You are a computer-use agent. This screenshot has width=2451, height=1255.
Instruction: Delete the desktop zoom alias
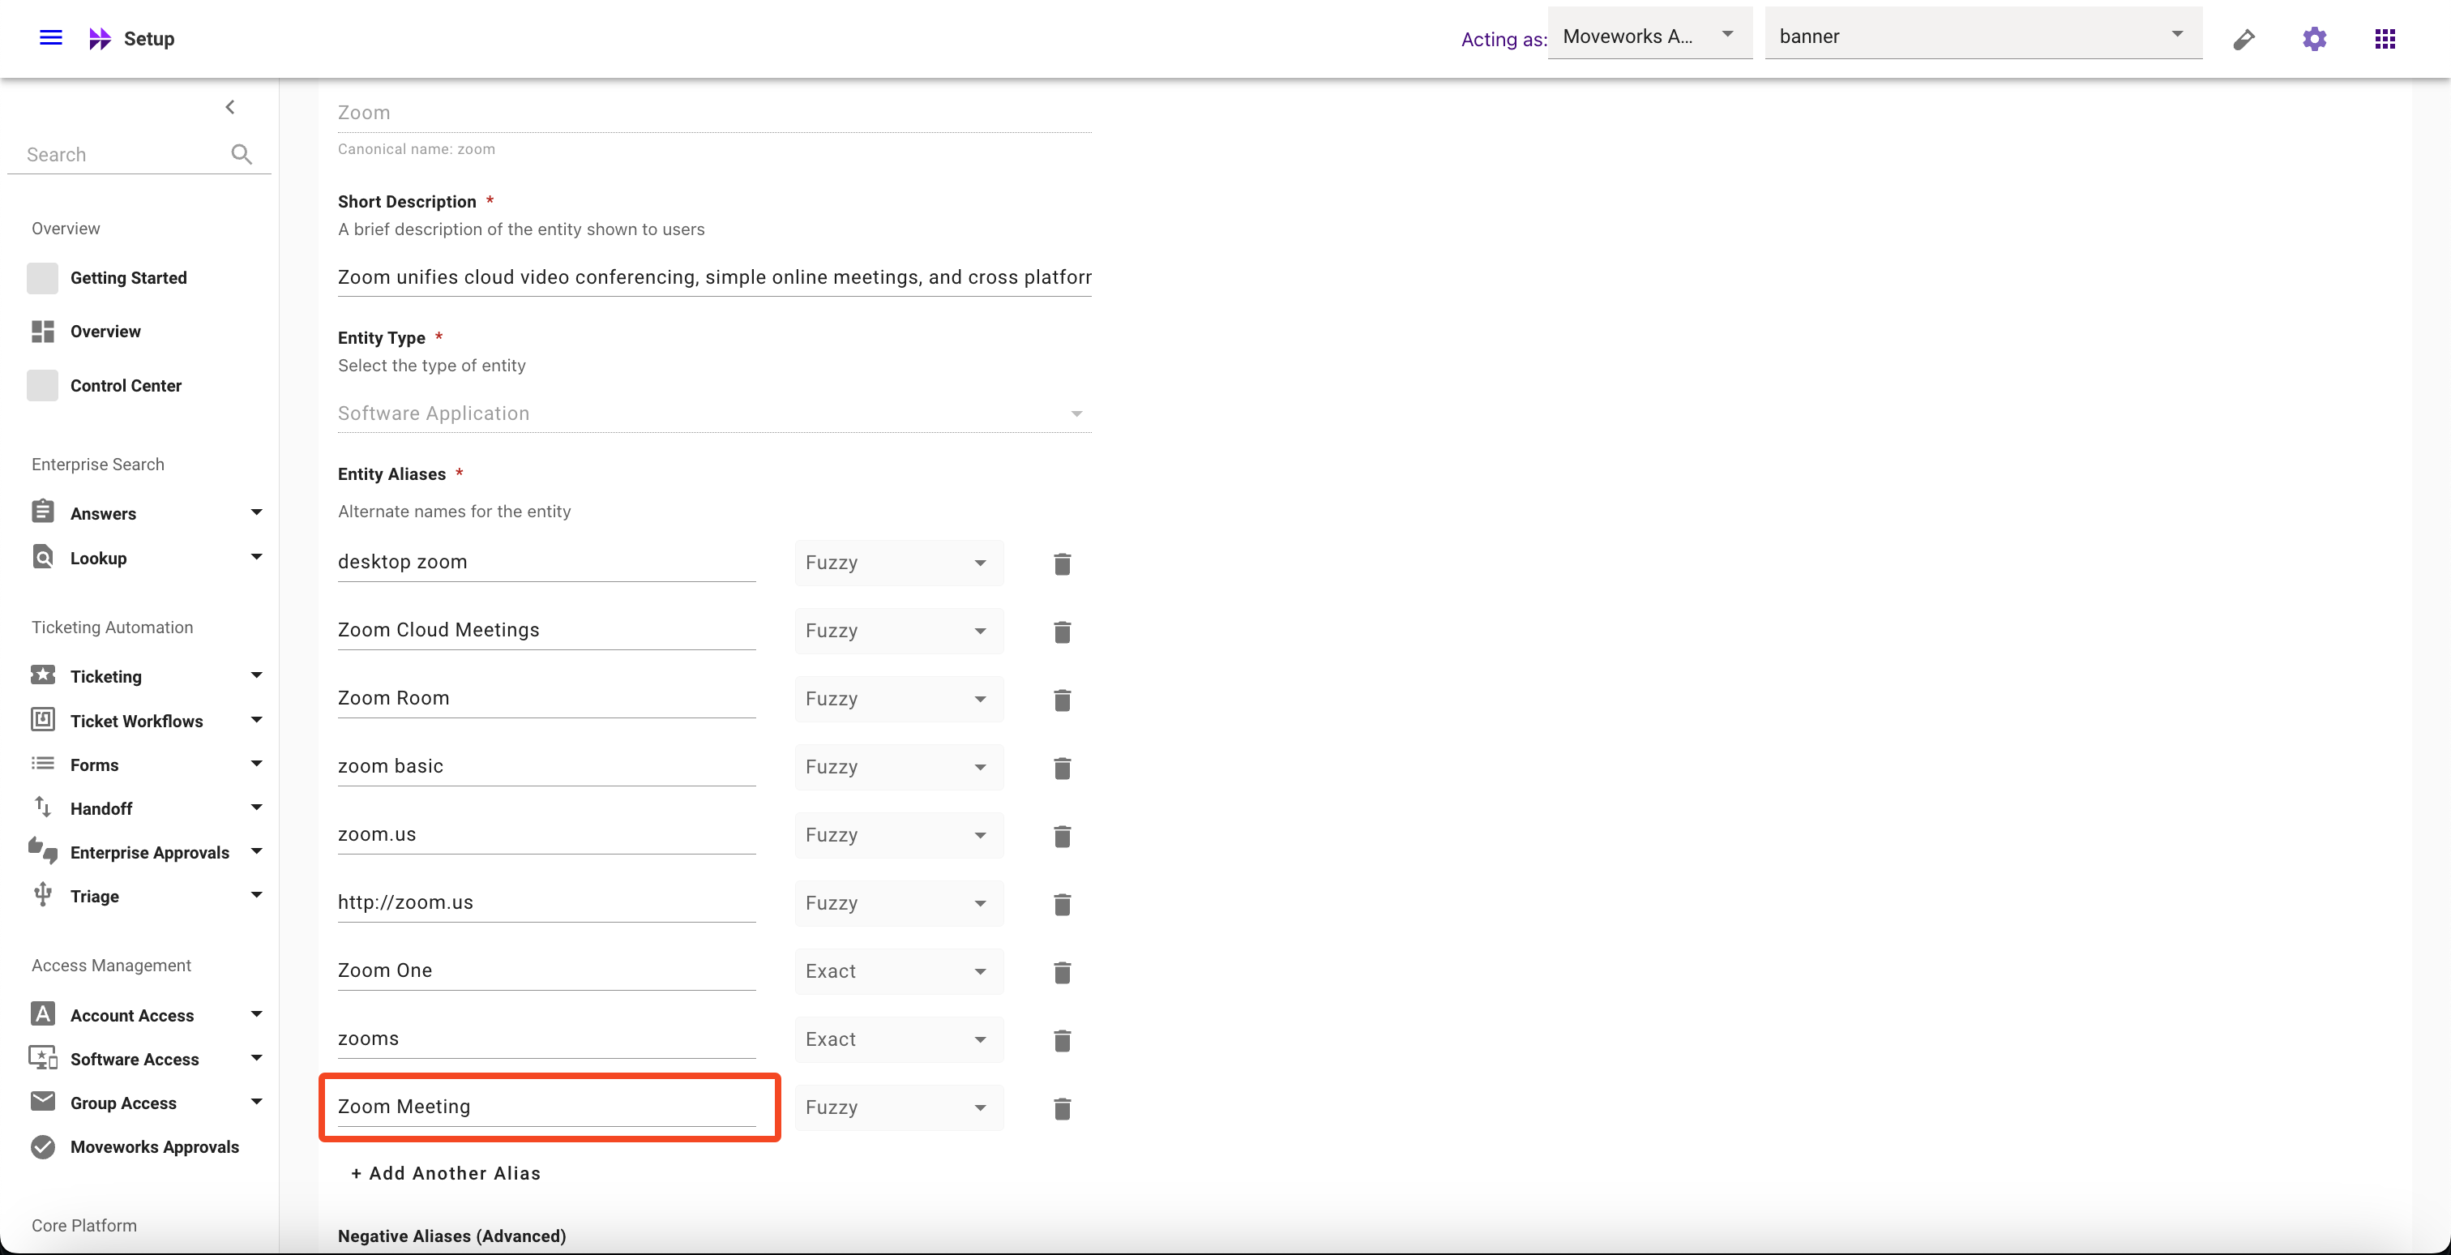[1062, 564]
